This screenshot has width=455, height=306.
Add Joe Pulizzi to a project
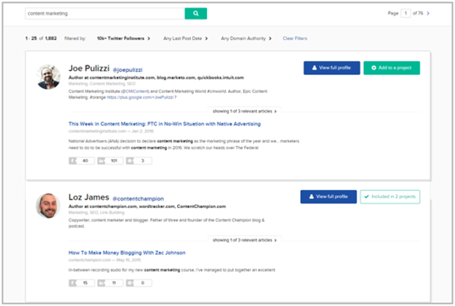tap(391, 68)
